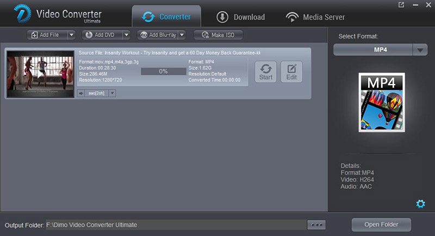Switch to the Converter tab
The image size is (435, 236).
[166, 17]
